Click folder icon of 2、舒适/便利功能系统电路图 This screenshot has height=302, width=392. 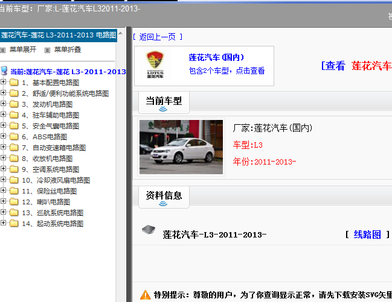(x=14, y=93)
